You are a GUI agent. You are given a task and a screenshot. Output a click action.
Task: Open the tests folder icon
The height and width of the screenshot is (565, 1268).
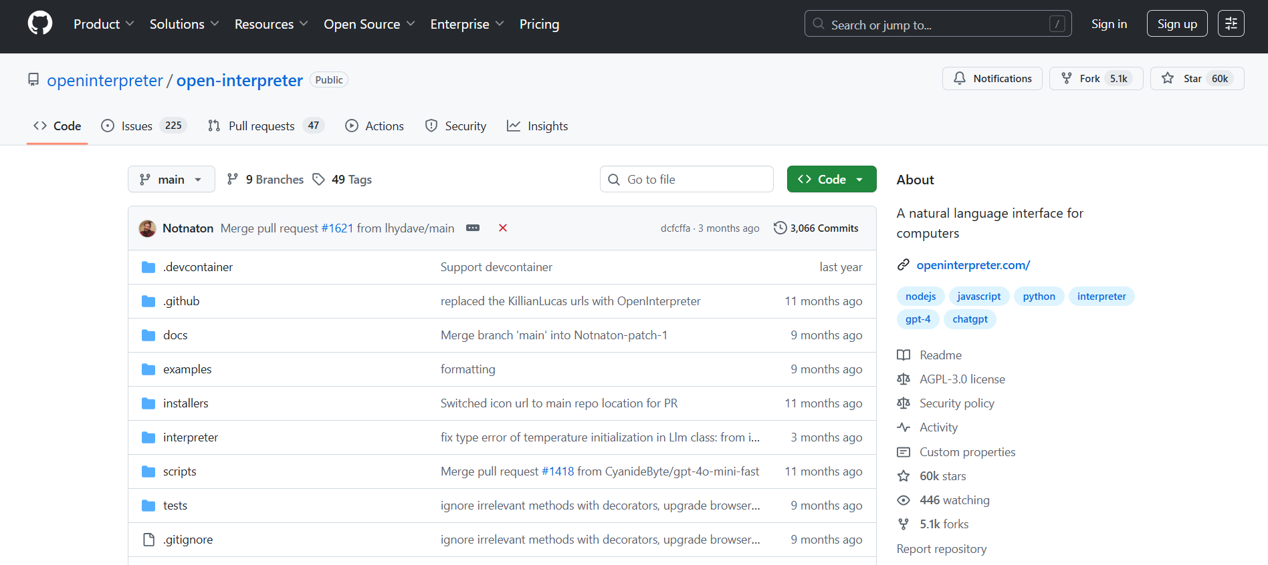pyautogui.click(x=148, y=506)
